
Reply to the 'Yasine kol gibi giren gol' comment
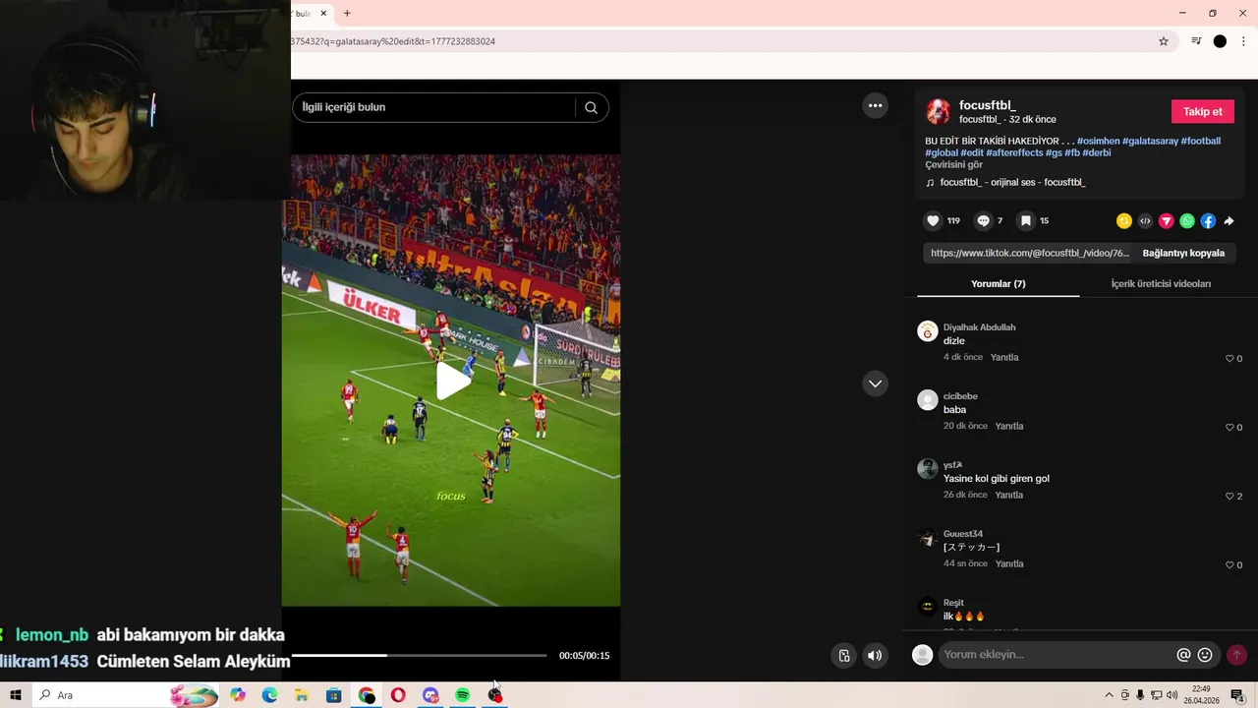pos(1009,495)
